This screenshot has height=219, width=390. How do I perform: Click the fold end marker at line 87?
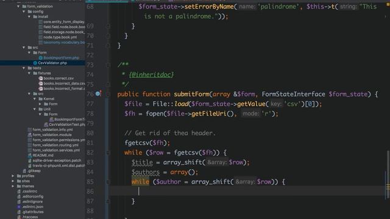coord(108,201)
